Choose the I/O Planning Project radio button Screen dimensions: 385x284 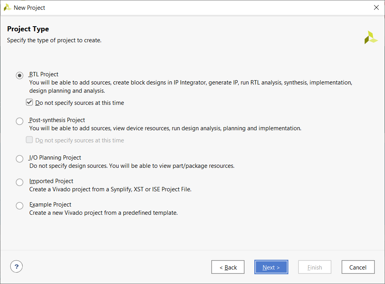[x=20, y=158]
